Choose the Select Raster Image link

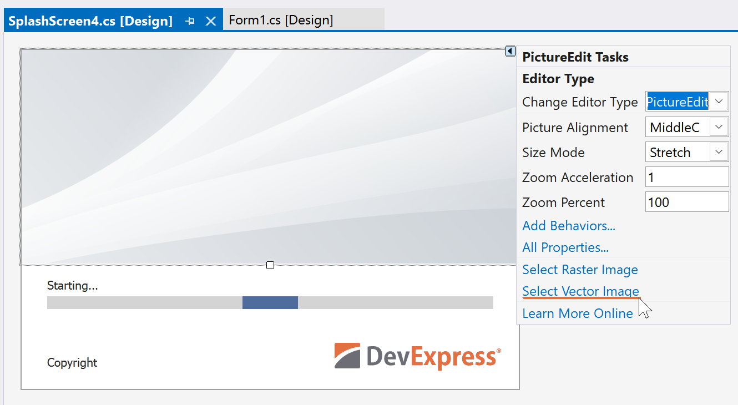(x=580, y=270)
